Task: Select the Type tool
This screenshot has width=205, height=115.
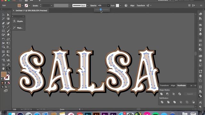Action: [x=3, y=27]
